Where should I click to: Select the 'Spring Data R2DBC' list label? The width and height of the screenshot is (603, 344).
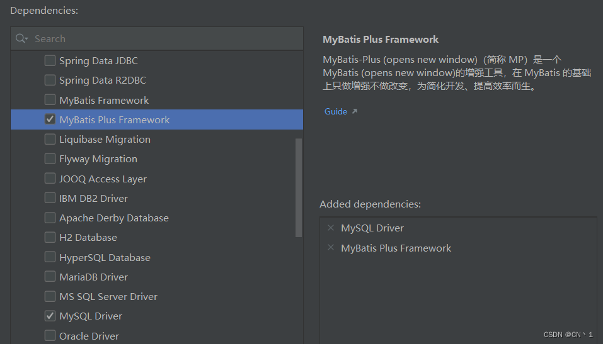point(103,80)
